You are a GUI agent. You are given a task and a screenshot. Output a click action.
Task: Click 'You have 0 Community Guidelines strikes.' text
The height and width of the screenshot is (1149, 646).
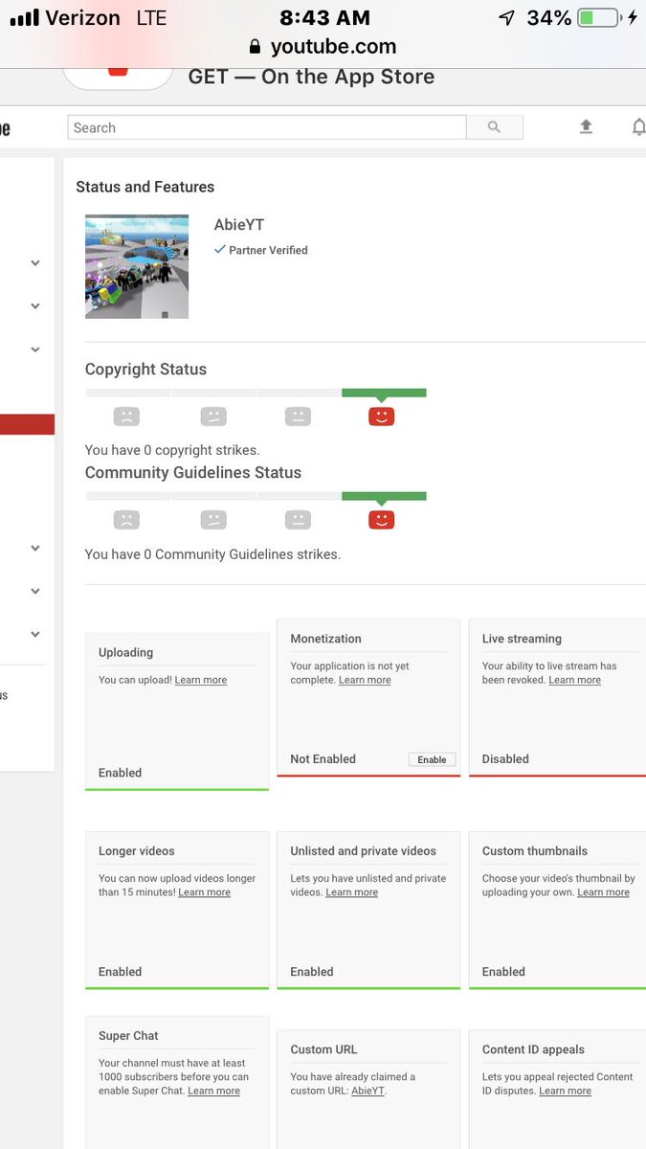coord(212,553)
